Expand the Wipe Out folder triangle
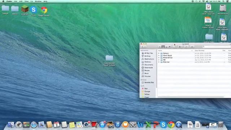231x130 pixels. [159, 62]
